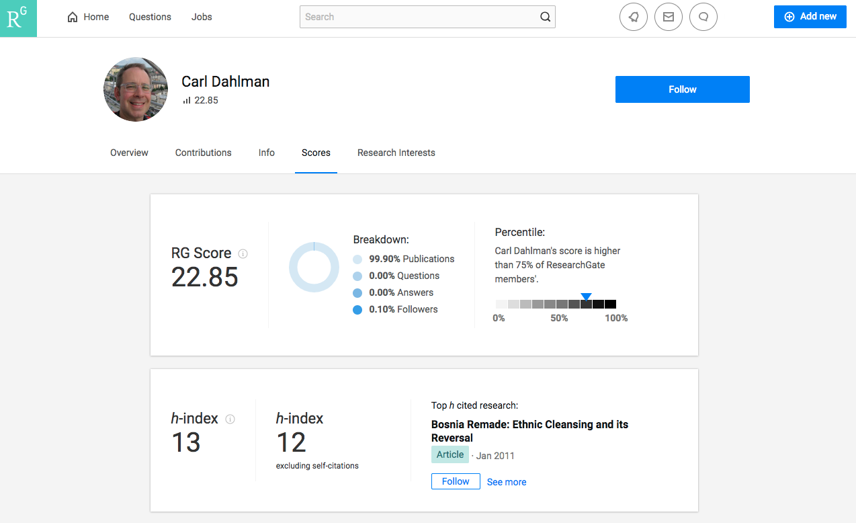Image resolution: width=856 pixels, height=523 pixels.
Task: Follow the Bosnia Remade article
Action: click(455, 481)
